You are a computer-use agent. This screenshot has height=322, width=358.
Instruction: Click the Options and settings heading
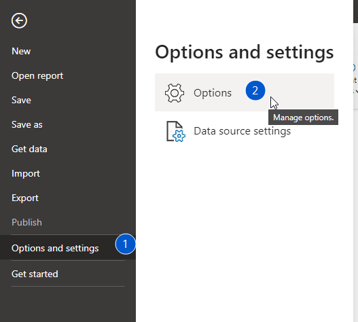(x=245, y=52)
